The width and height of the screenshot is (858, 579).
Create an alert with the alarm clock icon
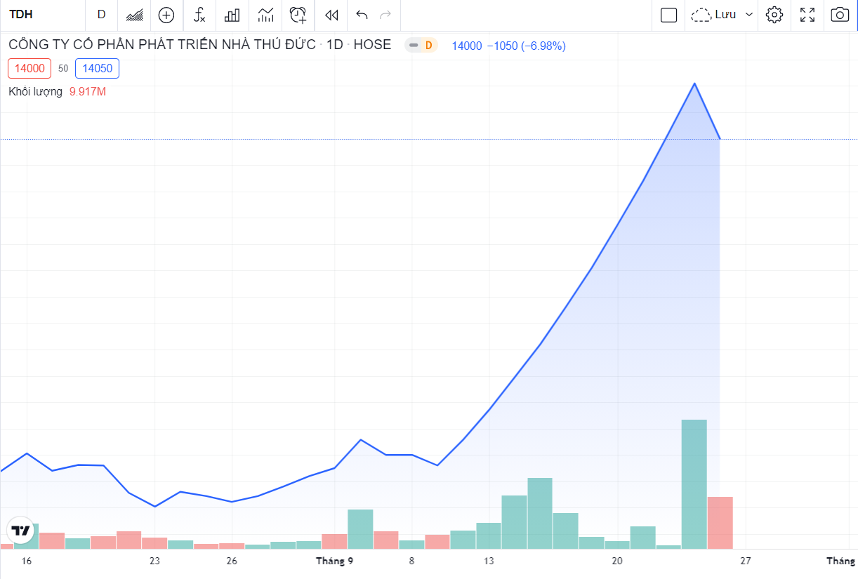pyautogui.click(x=298, y=15)
